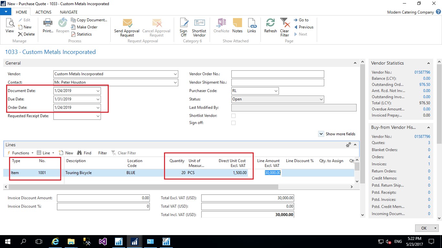Collapse the Vendor Statistics pane
This screenshot has width=442, height=248.
[428, 63]
